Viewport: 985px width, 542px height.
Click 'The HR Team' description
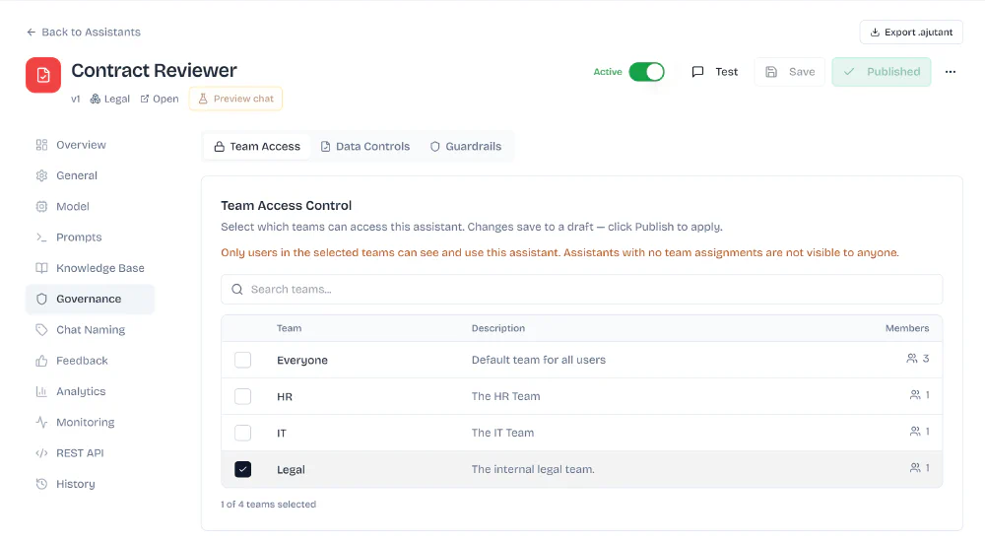pos(505,396)
